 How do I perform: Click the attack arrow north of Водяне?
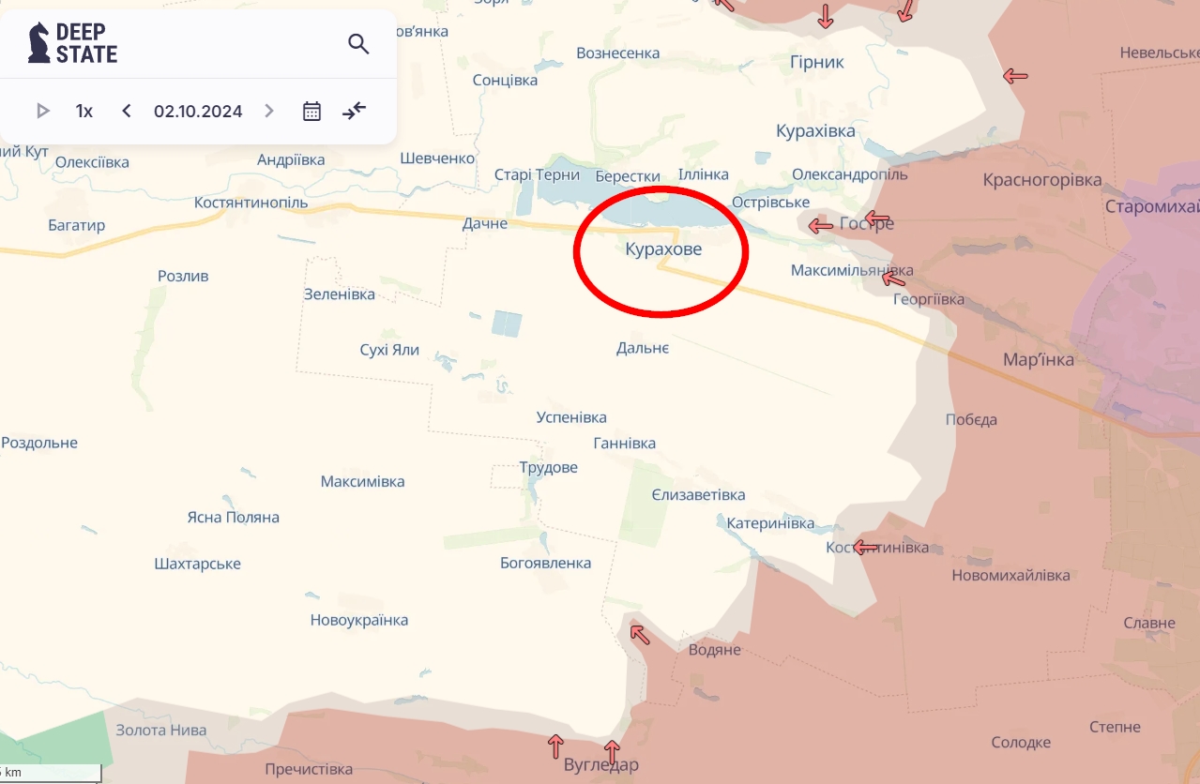(x=639, y=634)
